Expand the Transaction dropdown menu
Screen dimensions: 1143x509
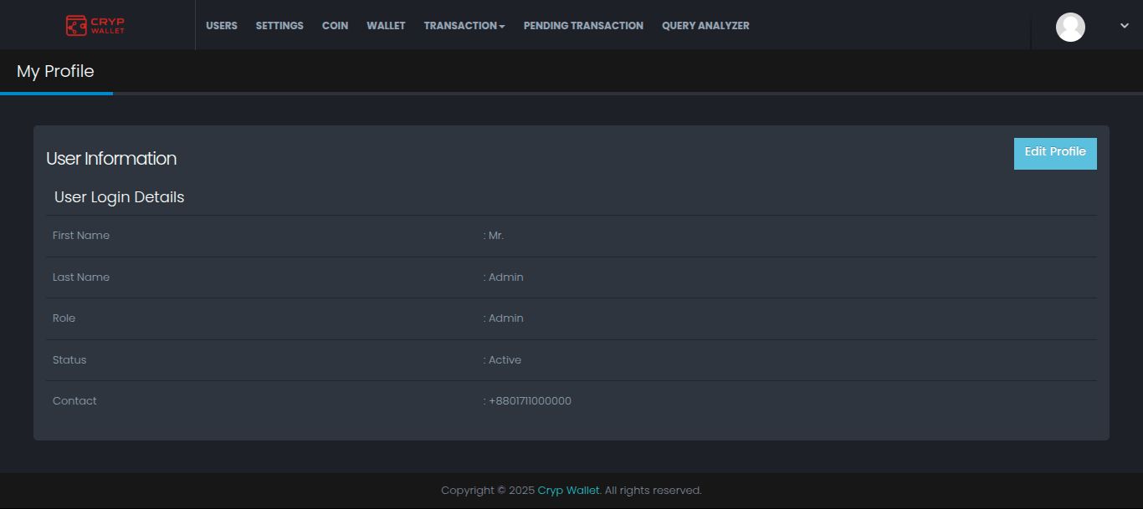[x=464, y=26]
